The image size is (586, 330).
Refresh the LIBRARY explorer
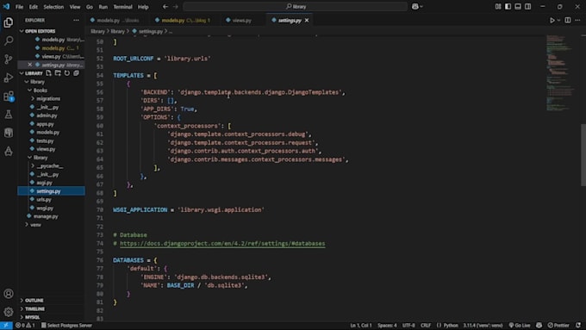[x=67, y=73]
